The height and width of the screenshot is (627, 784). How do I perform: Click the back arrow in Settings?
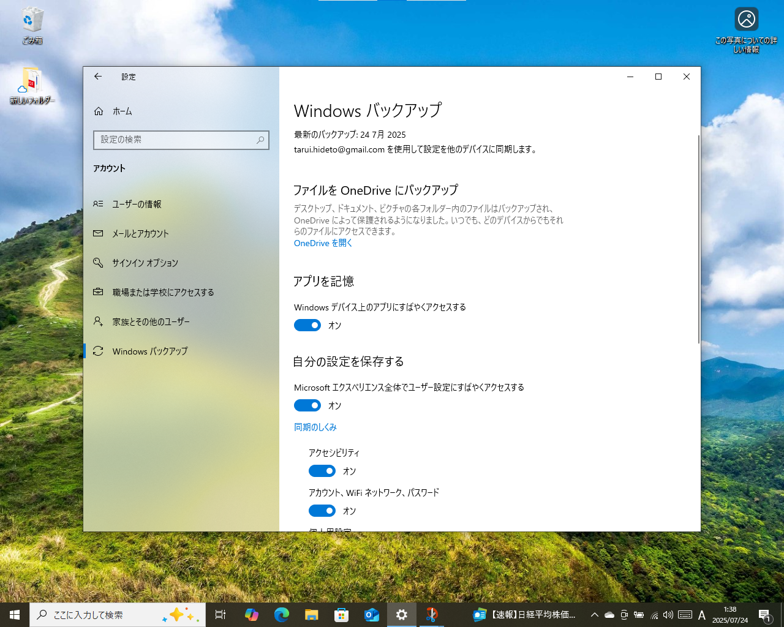[98, 77]
